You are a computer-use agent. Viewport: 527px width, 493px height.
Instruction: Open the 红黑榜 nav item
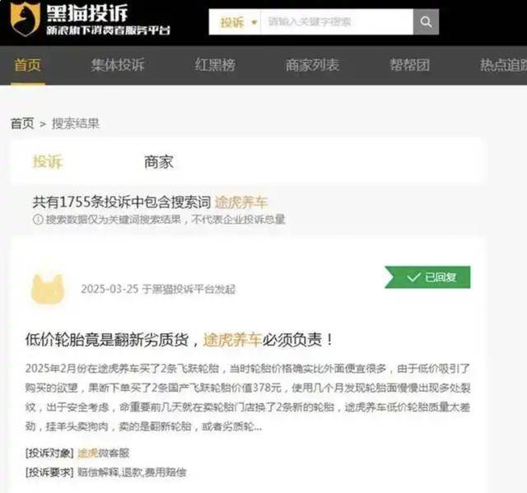pyautogui.click(x=215, y=65)
